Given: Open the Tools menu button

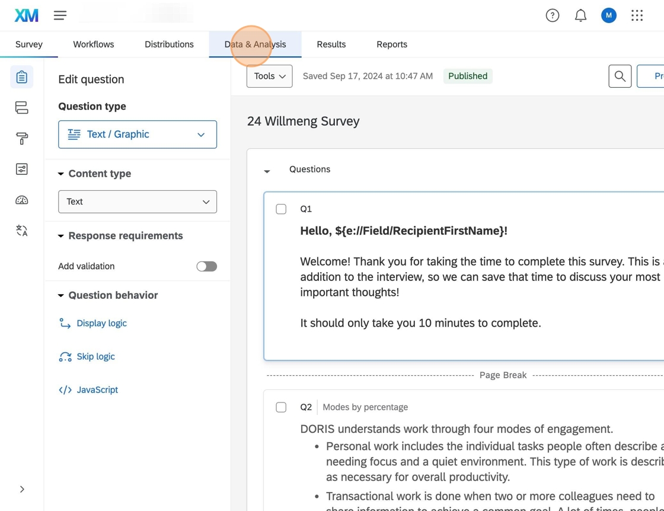Looking at the screenshot, I should point(269,76).
